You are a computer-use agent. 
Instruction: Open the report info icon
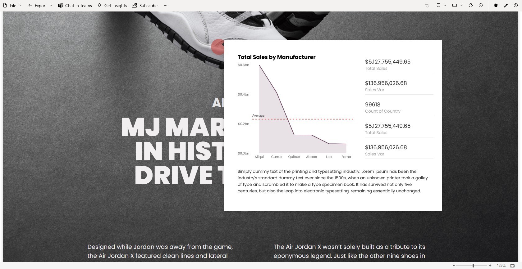pos(516,6)
